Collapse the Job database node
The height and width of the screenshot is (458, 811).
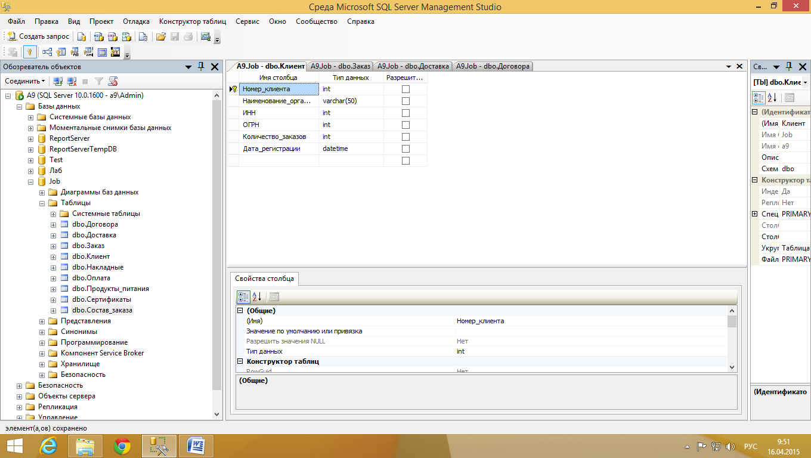click(30, 181)
